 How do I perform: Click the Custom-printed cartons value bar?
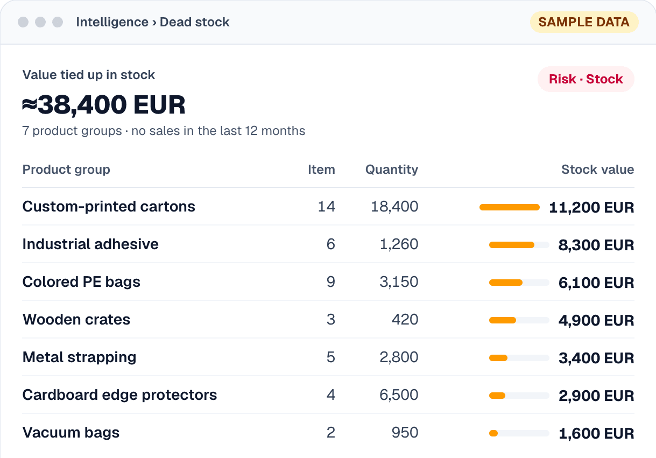pyautogui.click(x=510, y=207)
